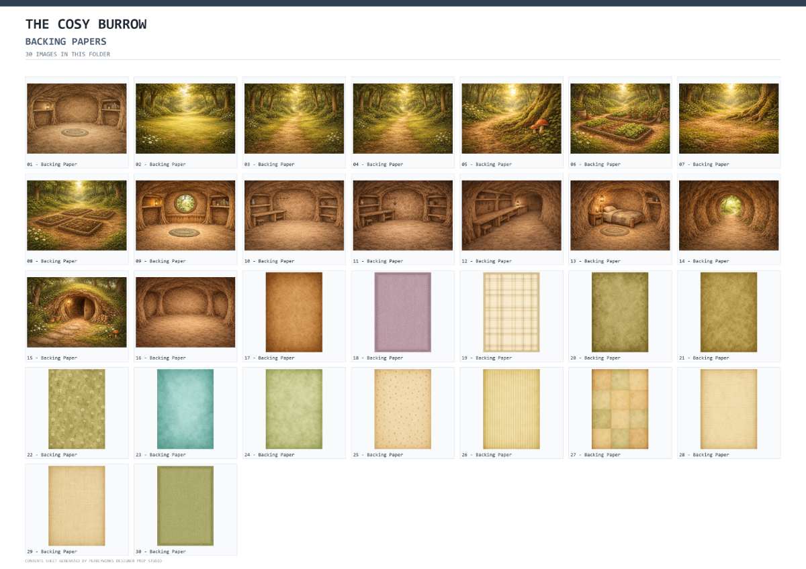Select thumbnail 14 tunnel opening image

(729, 215)
